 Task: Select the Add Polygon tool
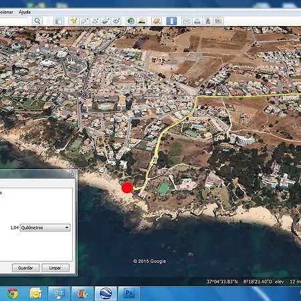[84, 21]
